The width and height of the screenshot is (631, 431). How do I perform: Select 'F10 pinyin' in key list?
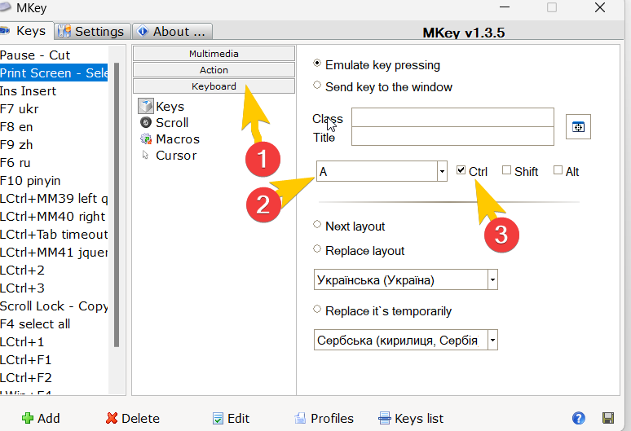click(x=54, y=181)
